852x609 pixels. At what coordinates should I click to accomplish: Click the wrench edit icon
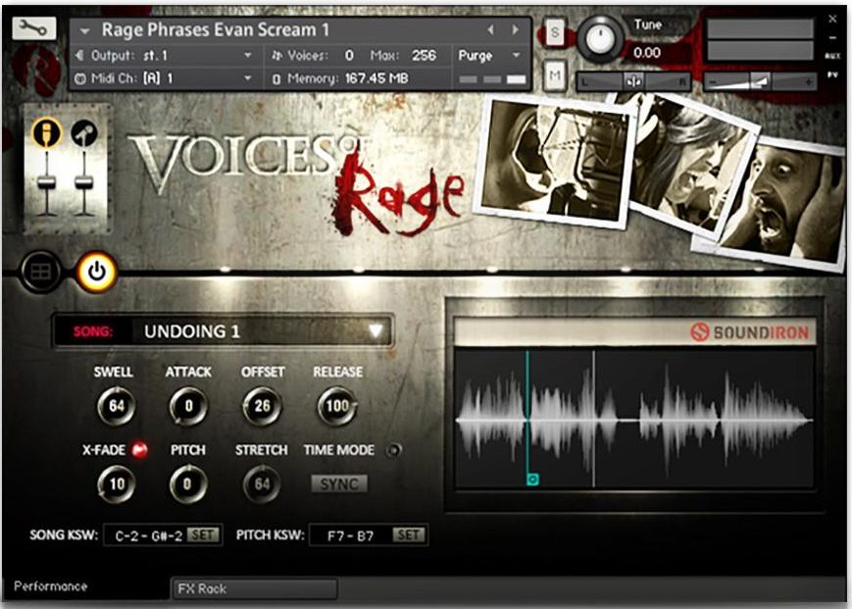click(x=34, y=28)
